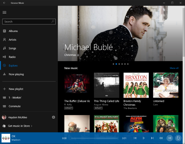Screen dimensions: 185x144
Task: Click Hayden McAfee's avatar picture
Action: (x=4, y=117)
